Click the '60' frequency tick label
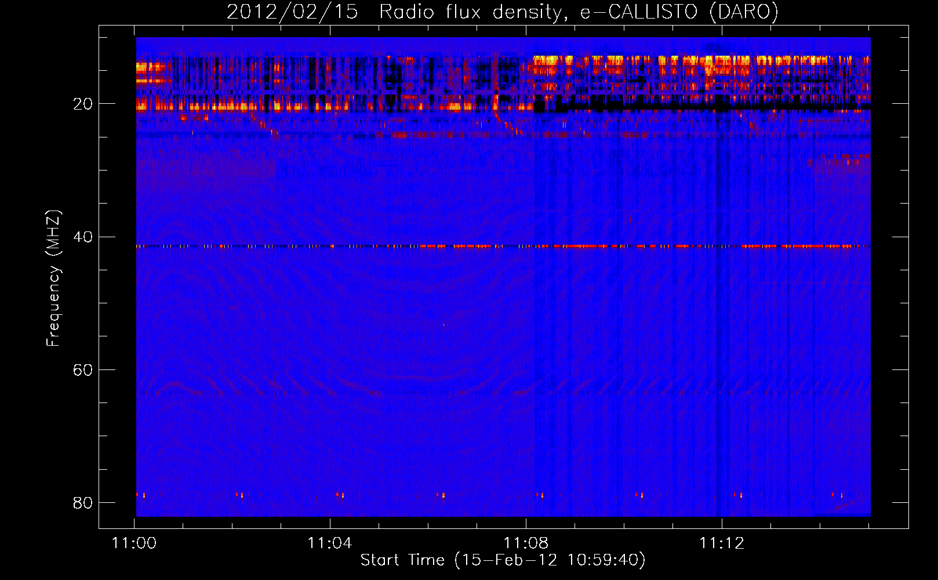938x580 pixels. pos(83,369)
